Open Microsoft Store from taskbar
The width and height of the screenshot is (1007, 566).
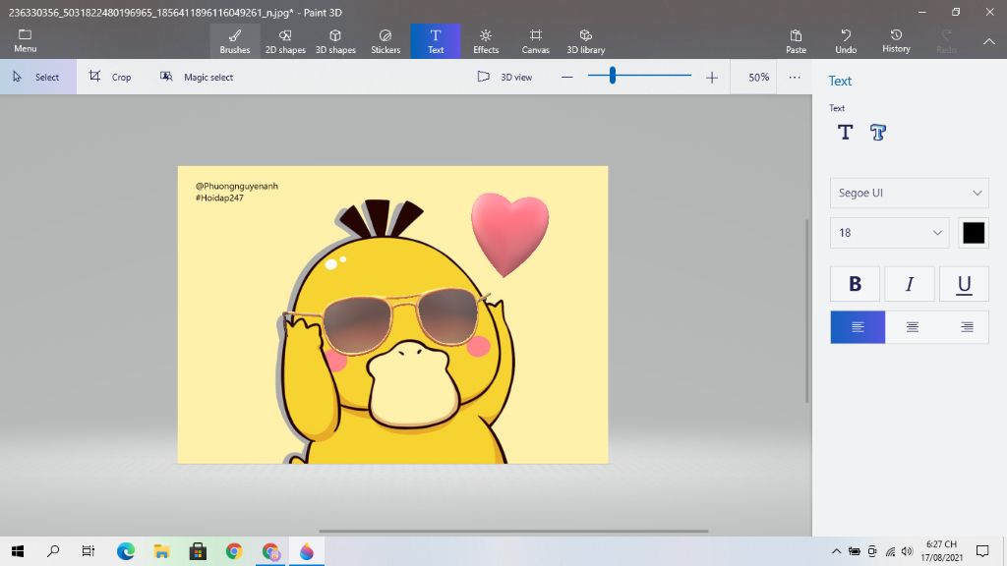[x=198, y=551]
